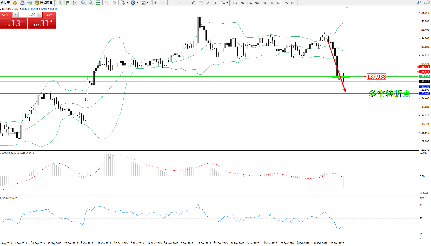431x246 pixels.
Task: Toggle the 自动交易 auto-trading button
Action: (43, 3)
